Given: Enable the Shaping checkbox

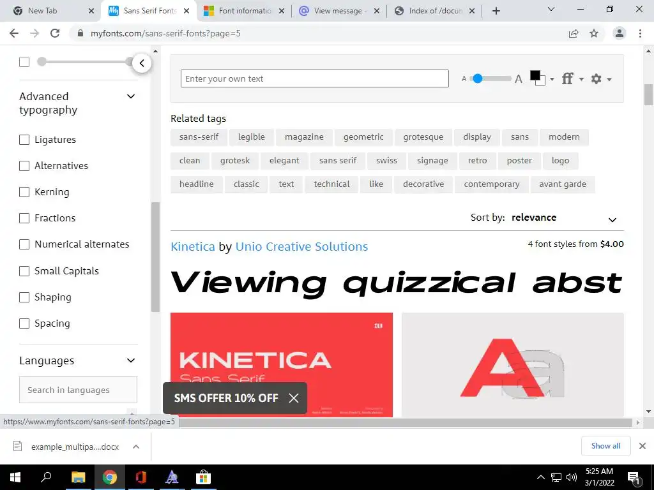Looking at the screenshot, I should [x=24, y=297].
